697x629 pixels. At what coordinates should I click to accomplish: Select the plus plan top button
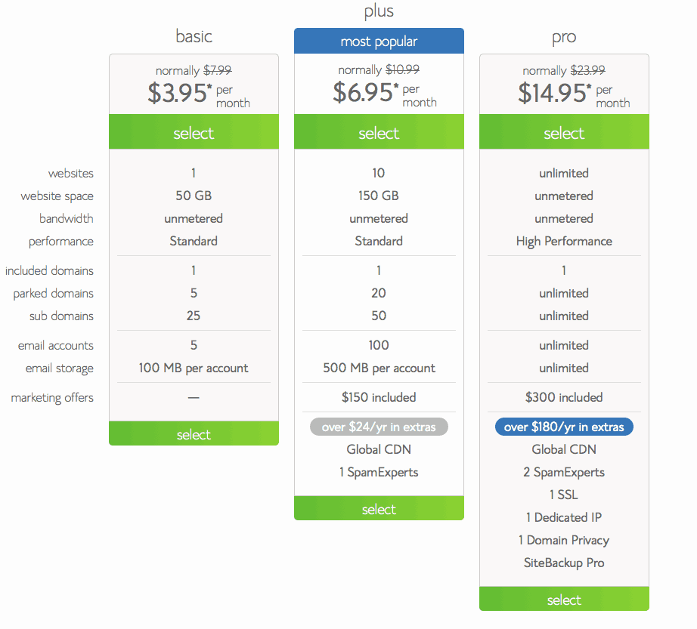pyautogui.click(x=379, y=132)
